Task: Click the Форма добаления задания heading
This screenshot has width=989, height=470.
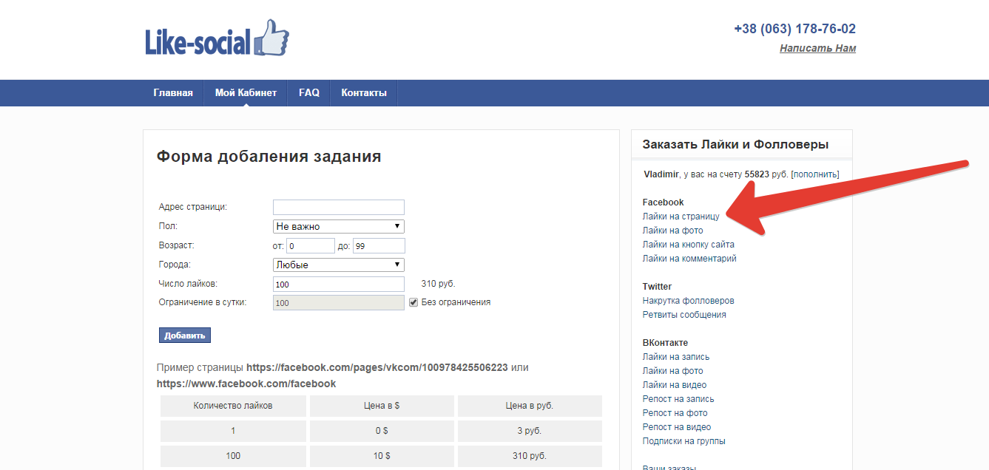Action: click(x=269, y=157)
